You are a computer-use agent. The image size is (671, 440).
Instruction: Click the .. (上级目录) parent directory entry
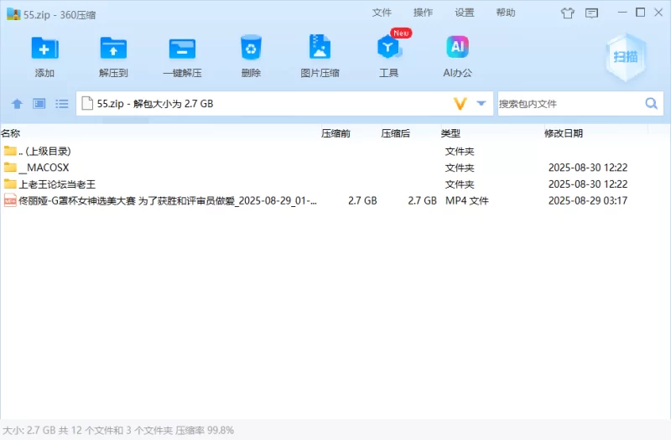pyautogui.click(x=44, y=151)
